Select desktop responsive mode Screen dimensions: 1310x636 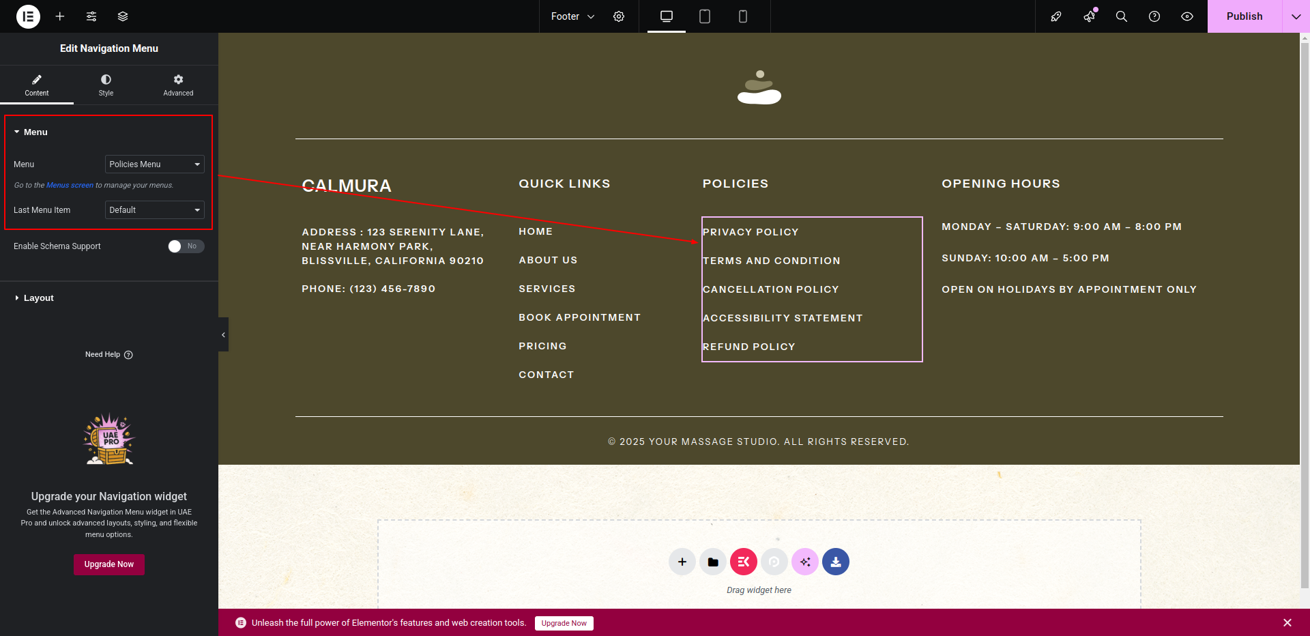pos(667,16)
